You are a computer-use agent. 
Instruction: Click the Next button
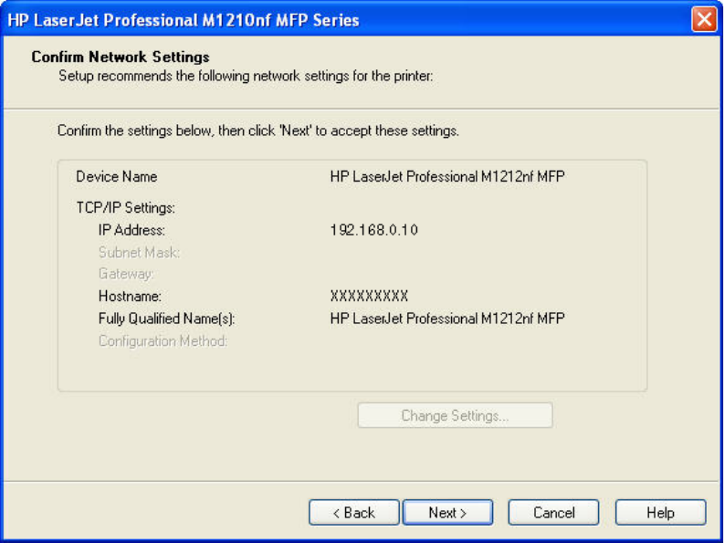point(447,513)
